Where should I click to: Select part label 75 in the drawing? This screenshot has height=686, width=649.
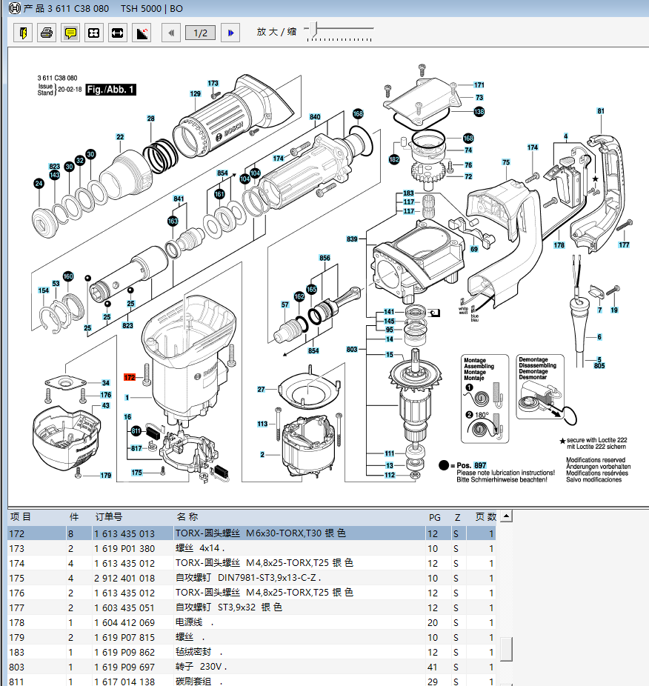506,162
